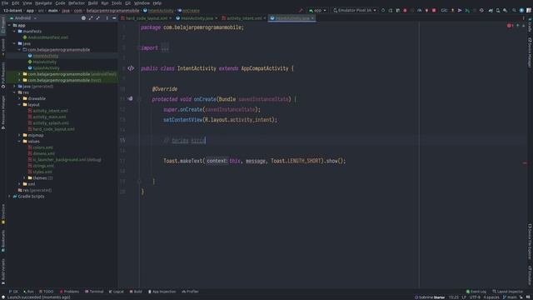Open the Git tool window button
The image size is (533, 300).
click(x=13, y=292)
